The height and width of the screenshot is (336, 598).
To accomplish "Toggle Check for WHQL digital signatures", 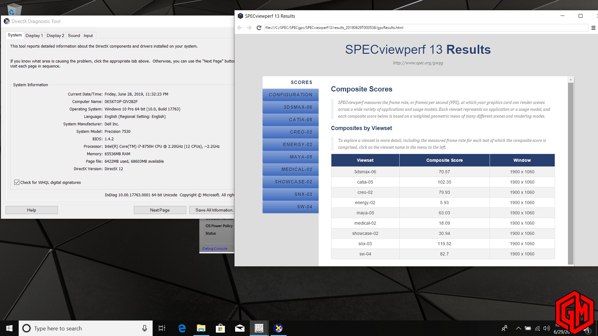I will click(17, 183).
